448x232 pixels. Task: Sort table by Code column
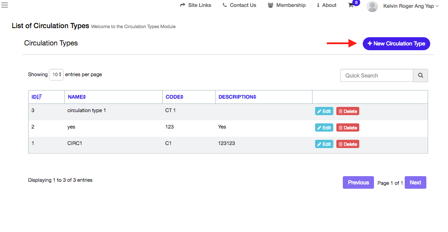click(x=174, y=97)
